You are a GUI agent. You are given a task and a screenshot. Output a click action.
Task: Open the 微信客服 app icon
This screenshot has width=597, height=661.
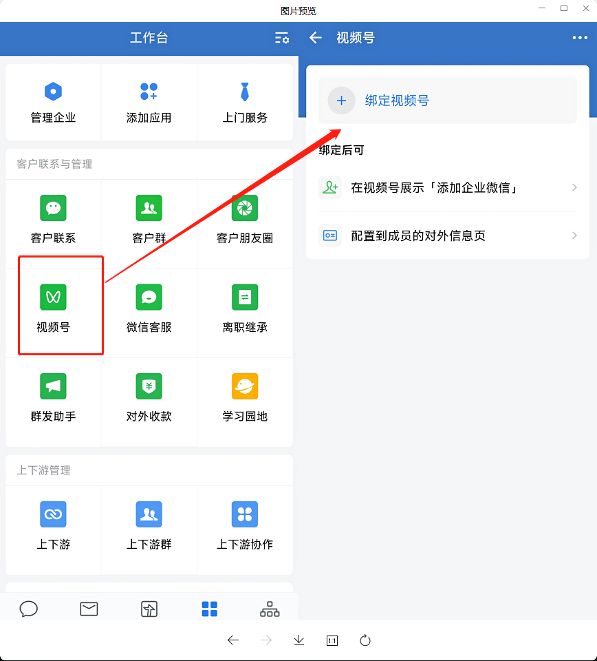click(x=149, y=306)
